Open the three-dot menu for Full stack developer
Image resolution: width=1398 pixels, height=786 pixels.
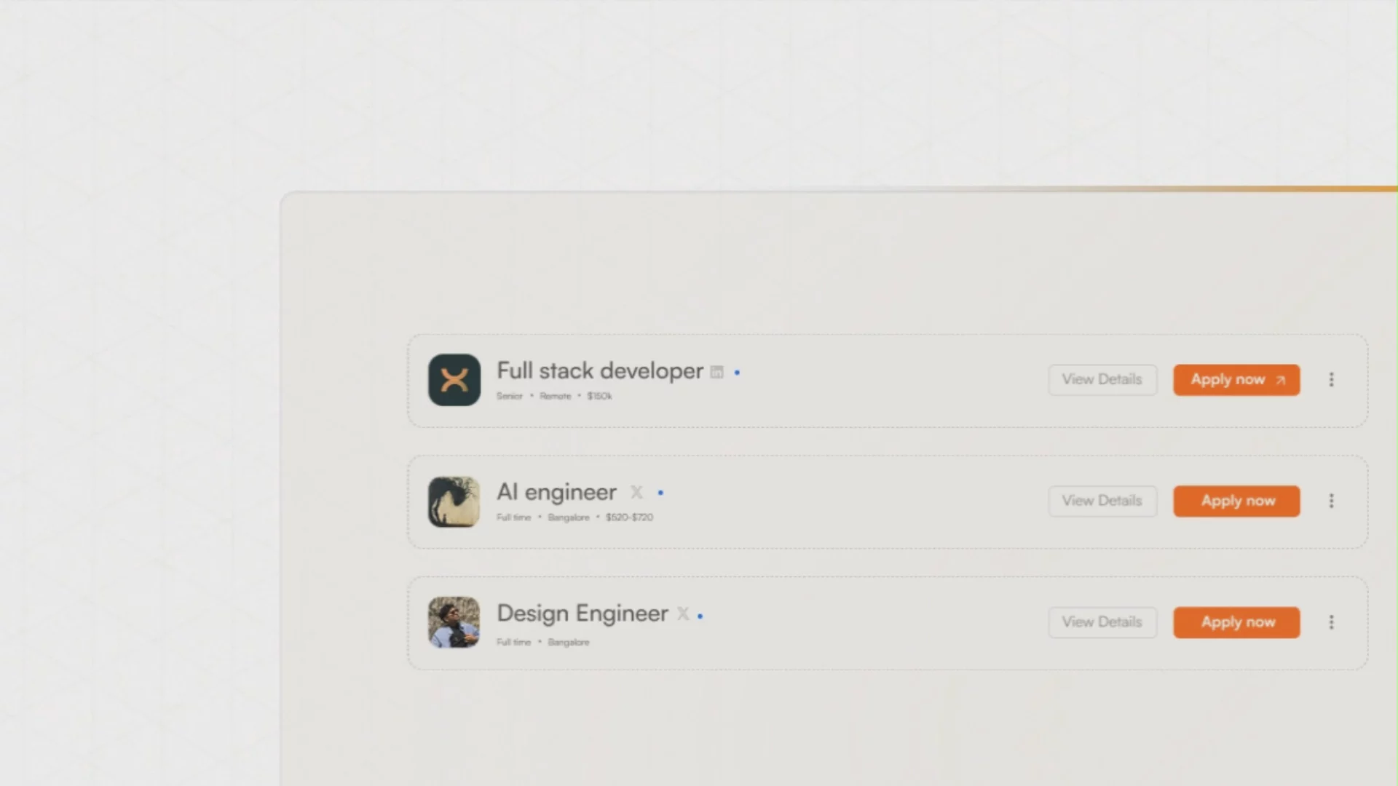(1331, 379)
